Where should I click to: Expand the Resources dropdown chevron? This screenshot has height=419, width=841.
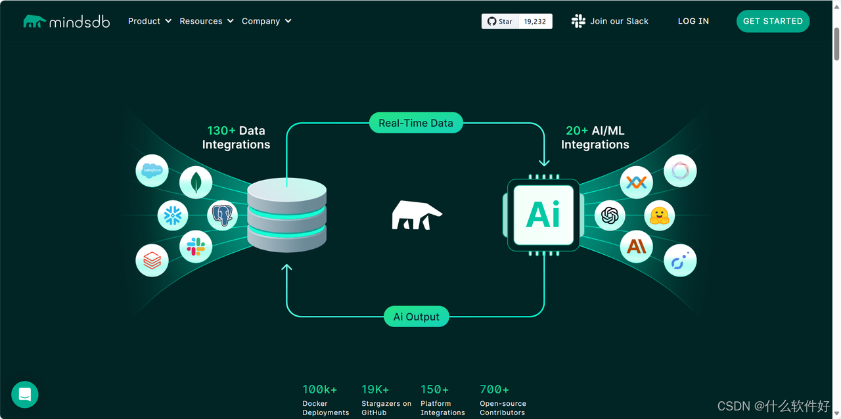click(x=231, y=21)
